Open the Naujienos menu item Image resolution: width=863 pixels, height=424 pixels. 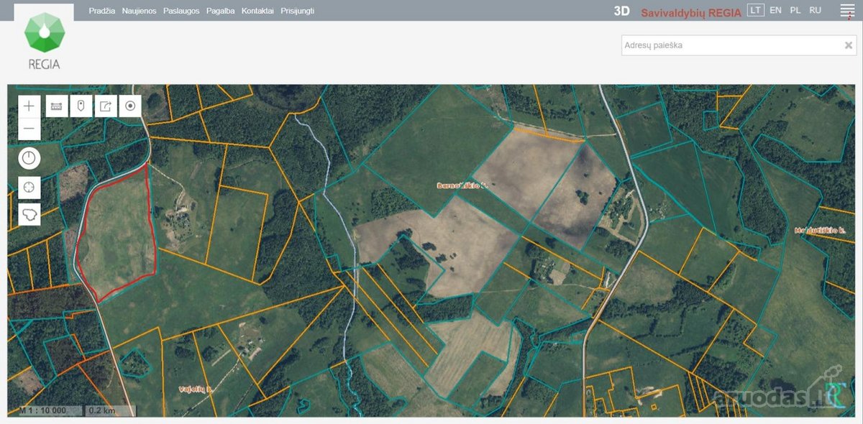pos(139,11)
